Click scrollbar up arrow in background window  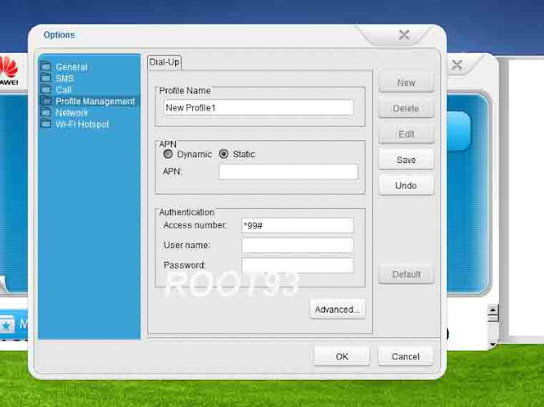[493, 309]
